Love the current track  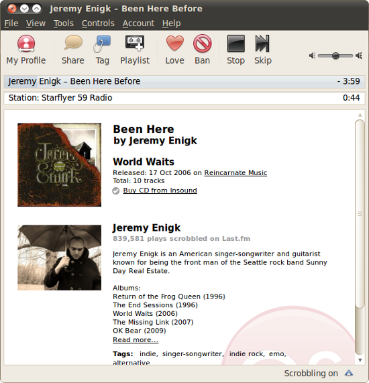(174, 50)
